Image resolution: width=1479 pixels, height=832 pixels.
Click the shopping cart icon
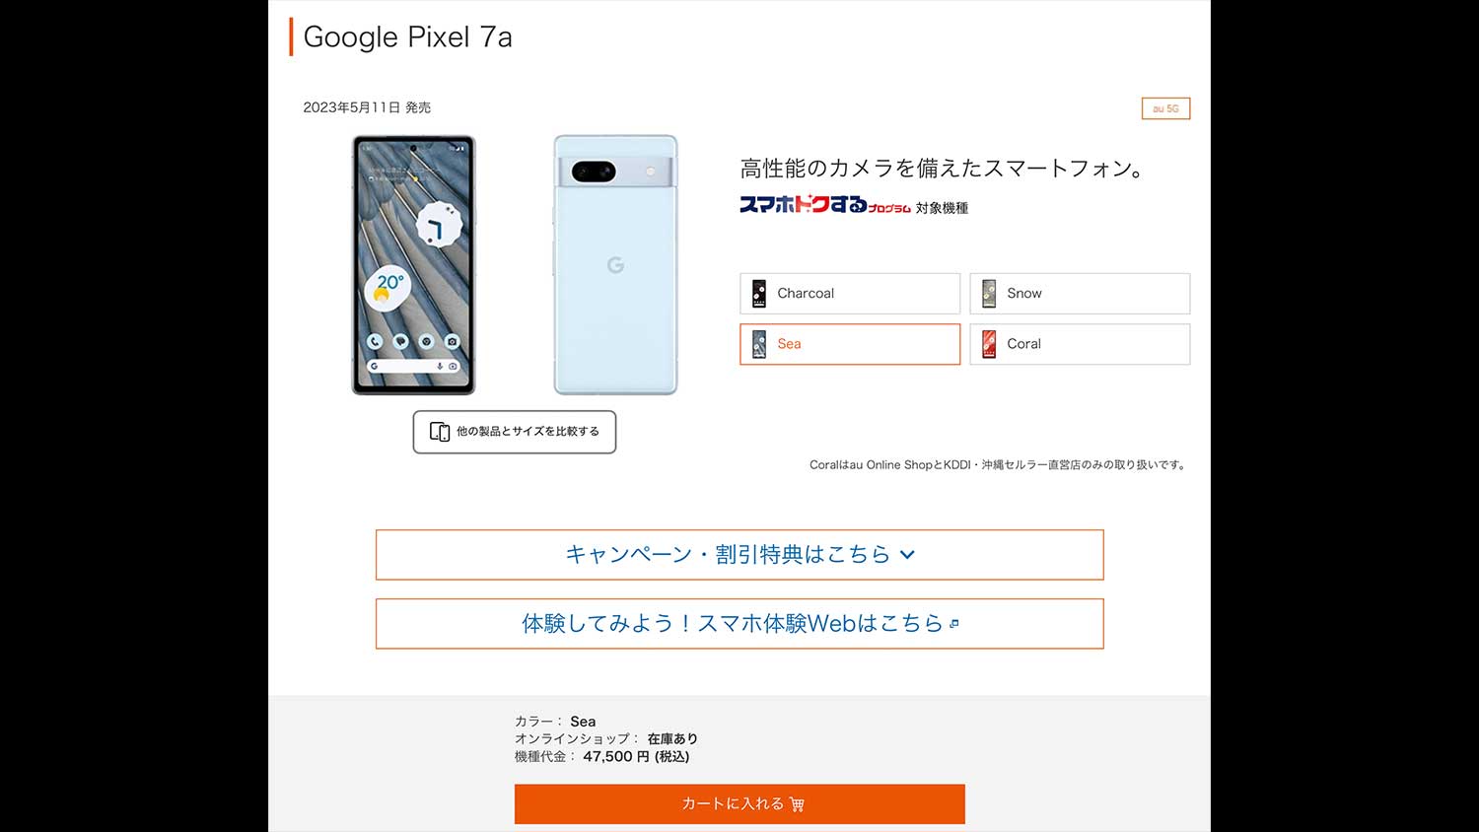pyautogui.click(x=797, y=804)
